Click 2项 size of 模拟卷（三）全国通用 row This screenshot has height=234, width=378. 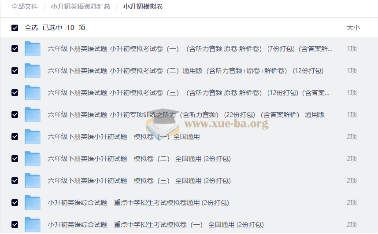tap(352, 180)
